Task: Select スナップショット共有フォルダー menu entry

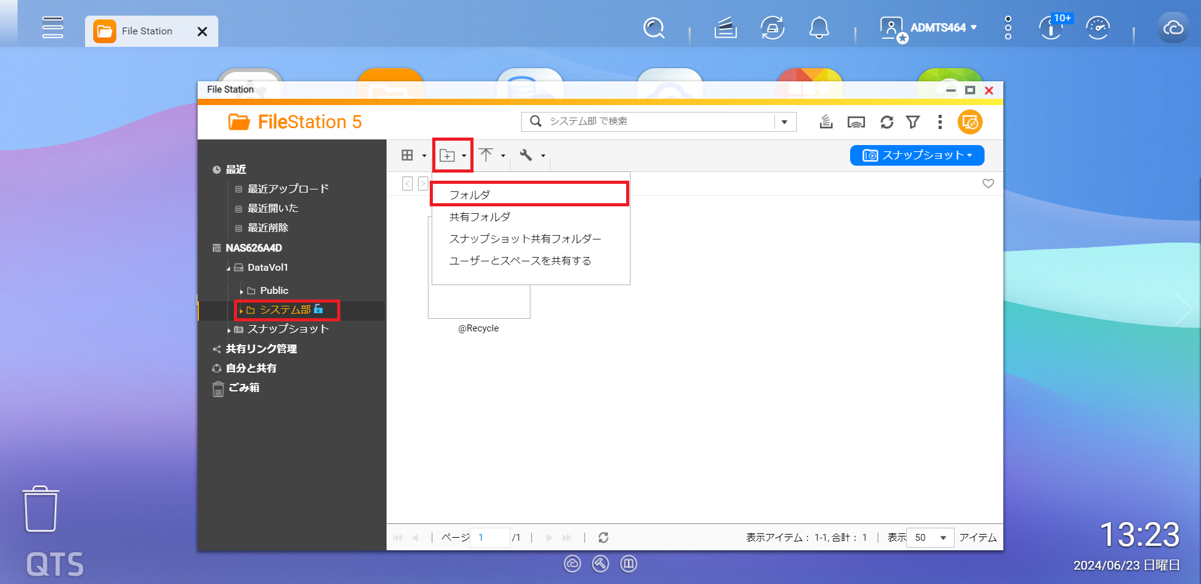Action: coord(530,239)
